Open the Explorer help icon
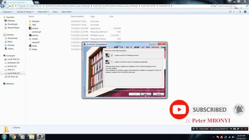Image resolution: width=249 pixels, height=140 pixels. point(245,12)
